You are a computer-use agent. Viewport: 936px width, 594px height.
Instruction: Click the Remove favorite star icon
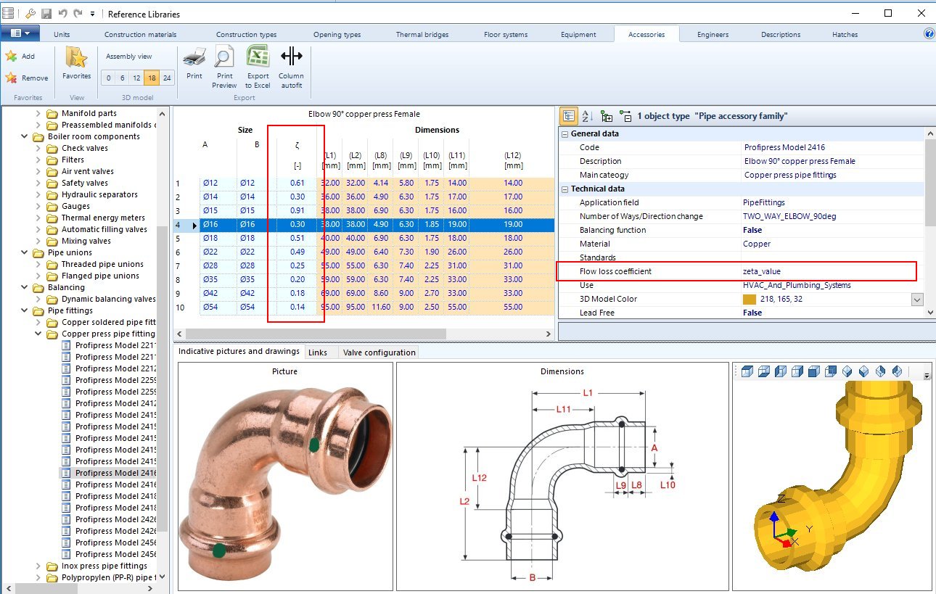pos(11,78)
